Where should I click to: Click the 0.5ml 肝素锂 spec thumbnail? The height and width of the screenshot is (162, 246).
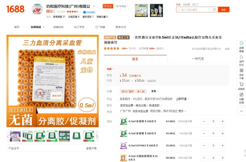coord(124,133)
